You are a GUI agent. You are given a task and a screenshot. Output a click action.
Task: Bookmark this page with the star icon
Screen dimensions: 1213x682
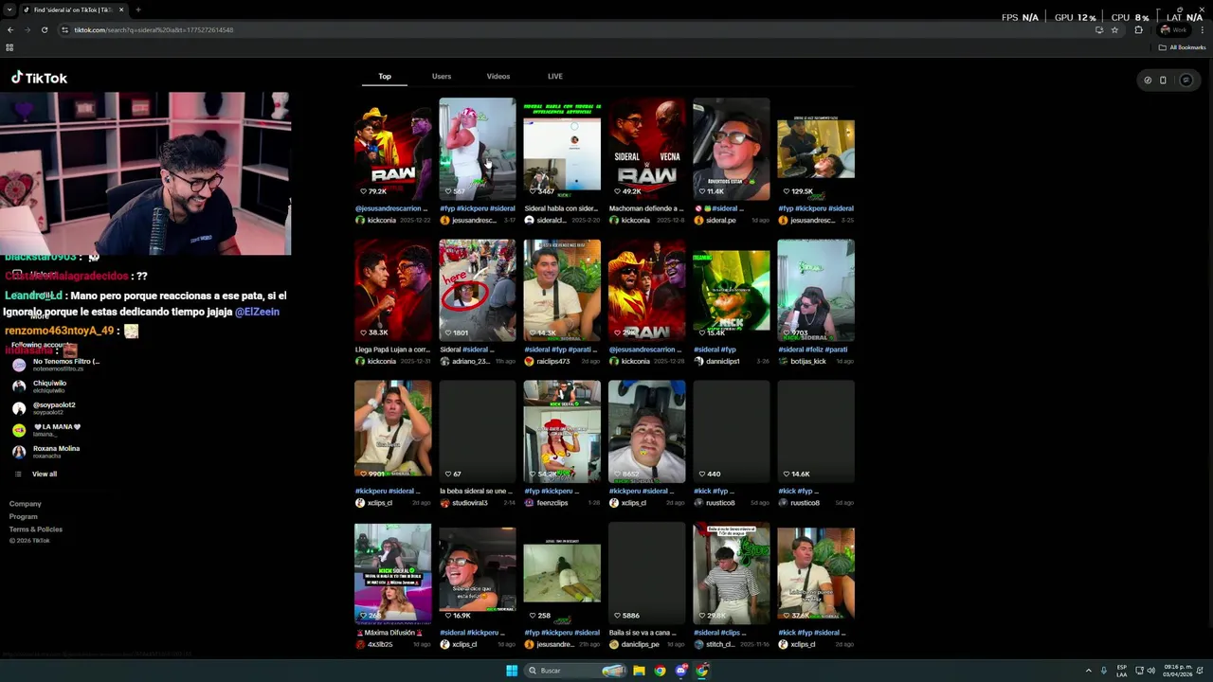click(1114, 29)
